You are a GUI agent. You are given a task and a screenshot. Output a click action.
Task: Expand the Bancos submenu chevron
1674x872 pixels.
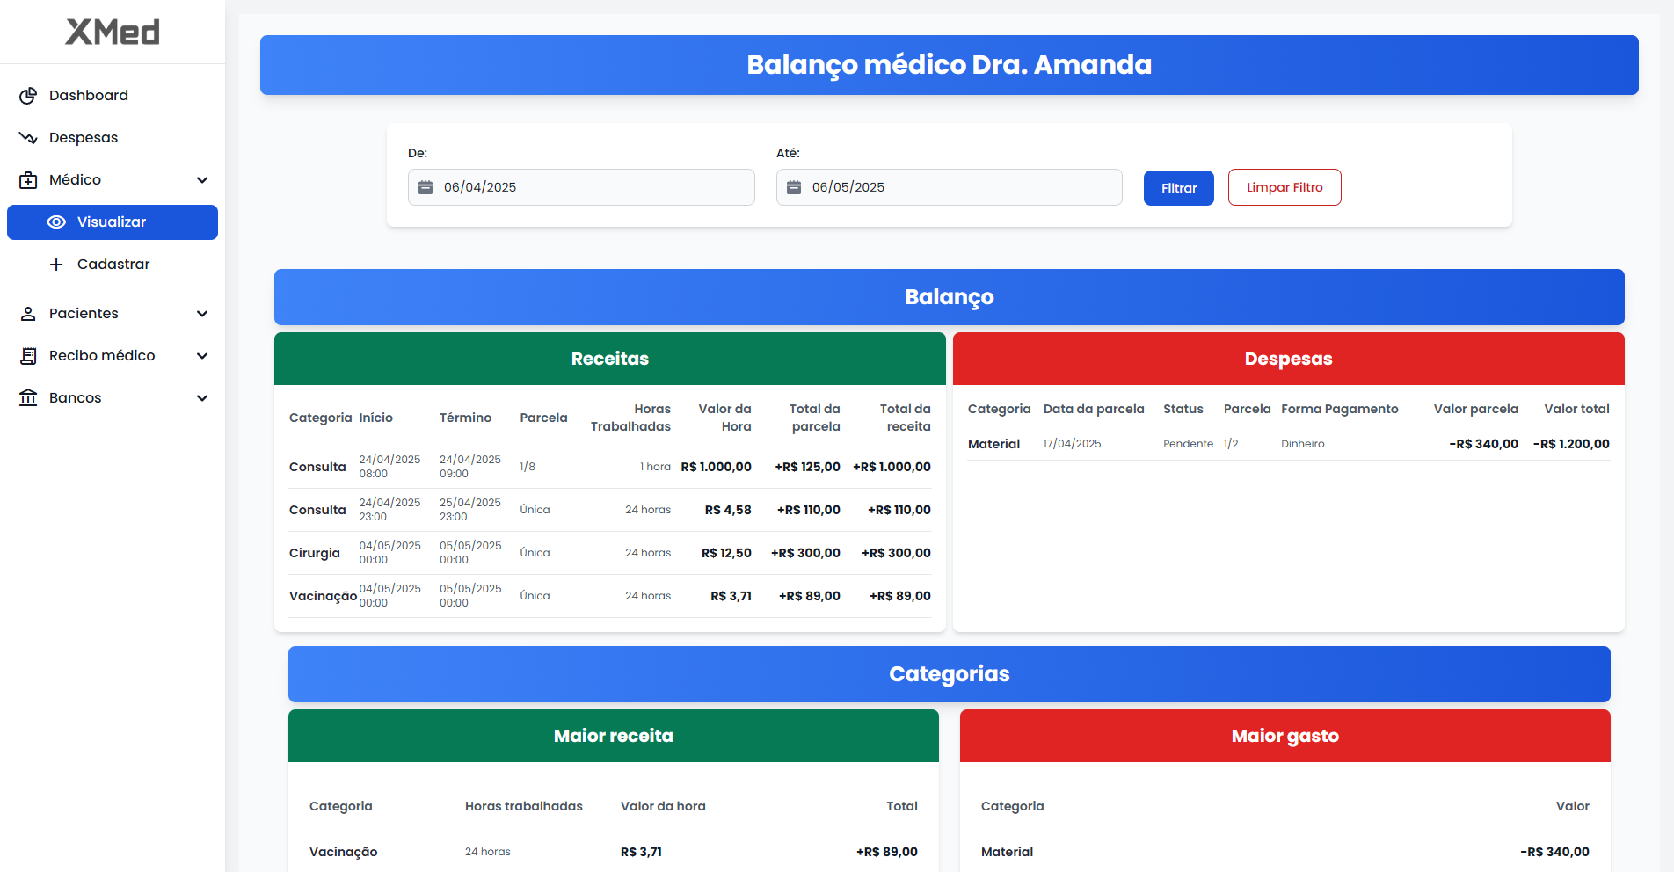[x=202, y=398]
